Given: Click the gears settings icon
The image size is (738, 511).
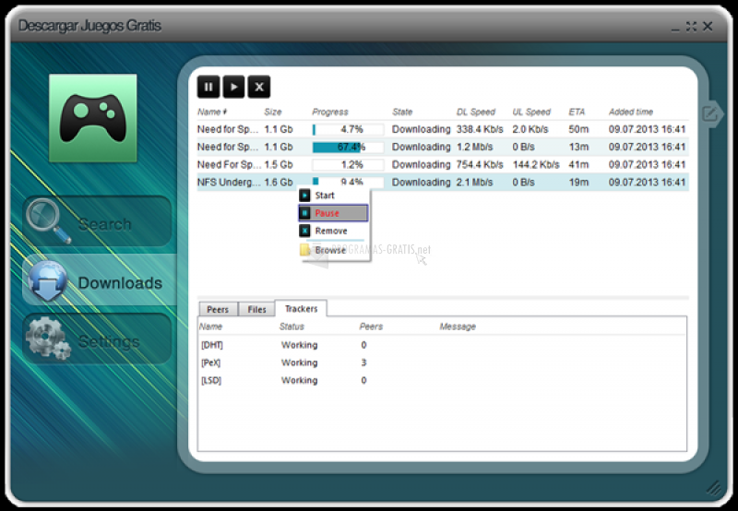Looking at the screenshot, I should pos(49,339).
